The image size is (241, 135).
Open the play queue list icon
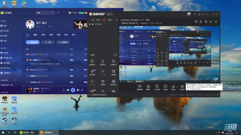point(64,90)
